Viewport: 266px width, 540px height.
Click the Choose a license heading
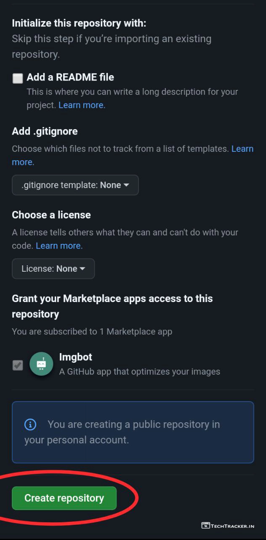click(x=51, y=215)
